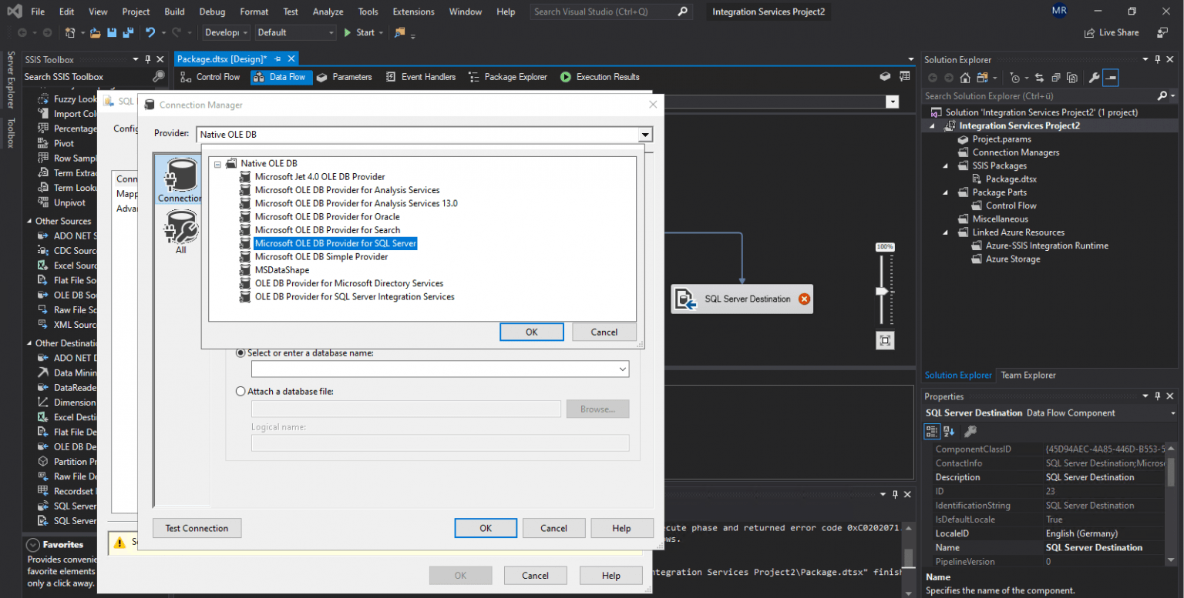
Task: Select the Attach a database file radio button
Action: coord(240,391)
